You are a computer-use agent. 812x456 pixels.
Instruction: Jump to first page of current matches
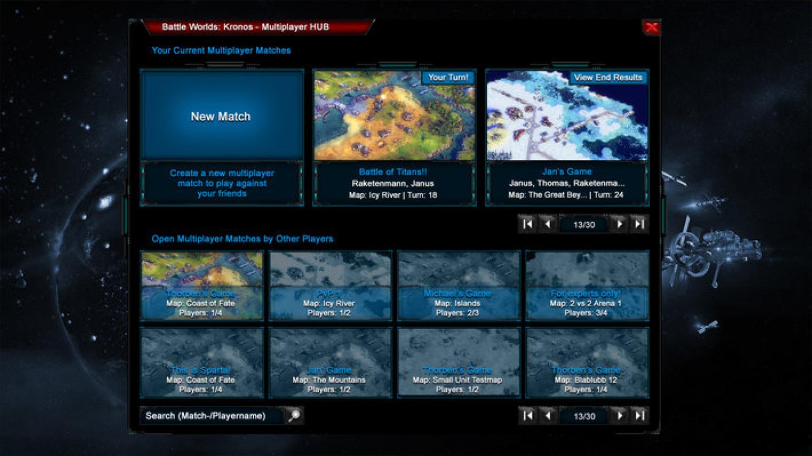[527, 224]
